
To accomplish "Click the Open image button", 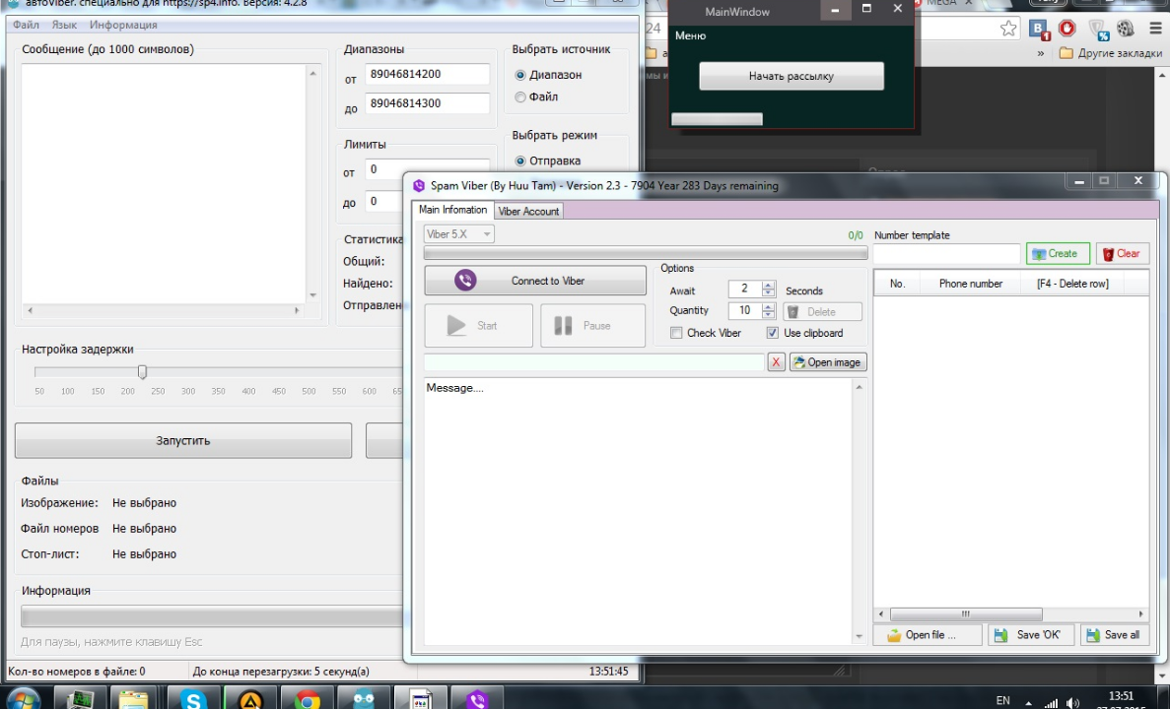I will tap(827, 362).
